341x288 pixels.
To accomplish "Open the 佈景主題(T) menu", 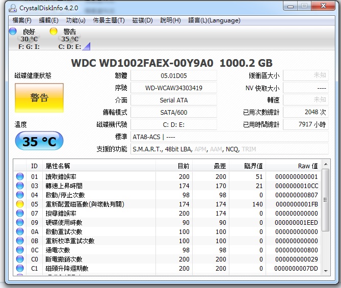I will click(109, 20).
